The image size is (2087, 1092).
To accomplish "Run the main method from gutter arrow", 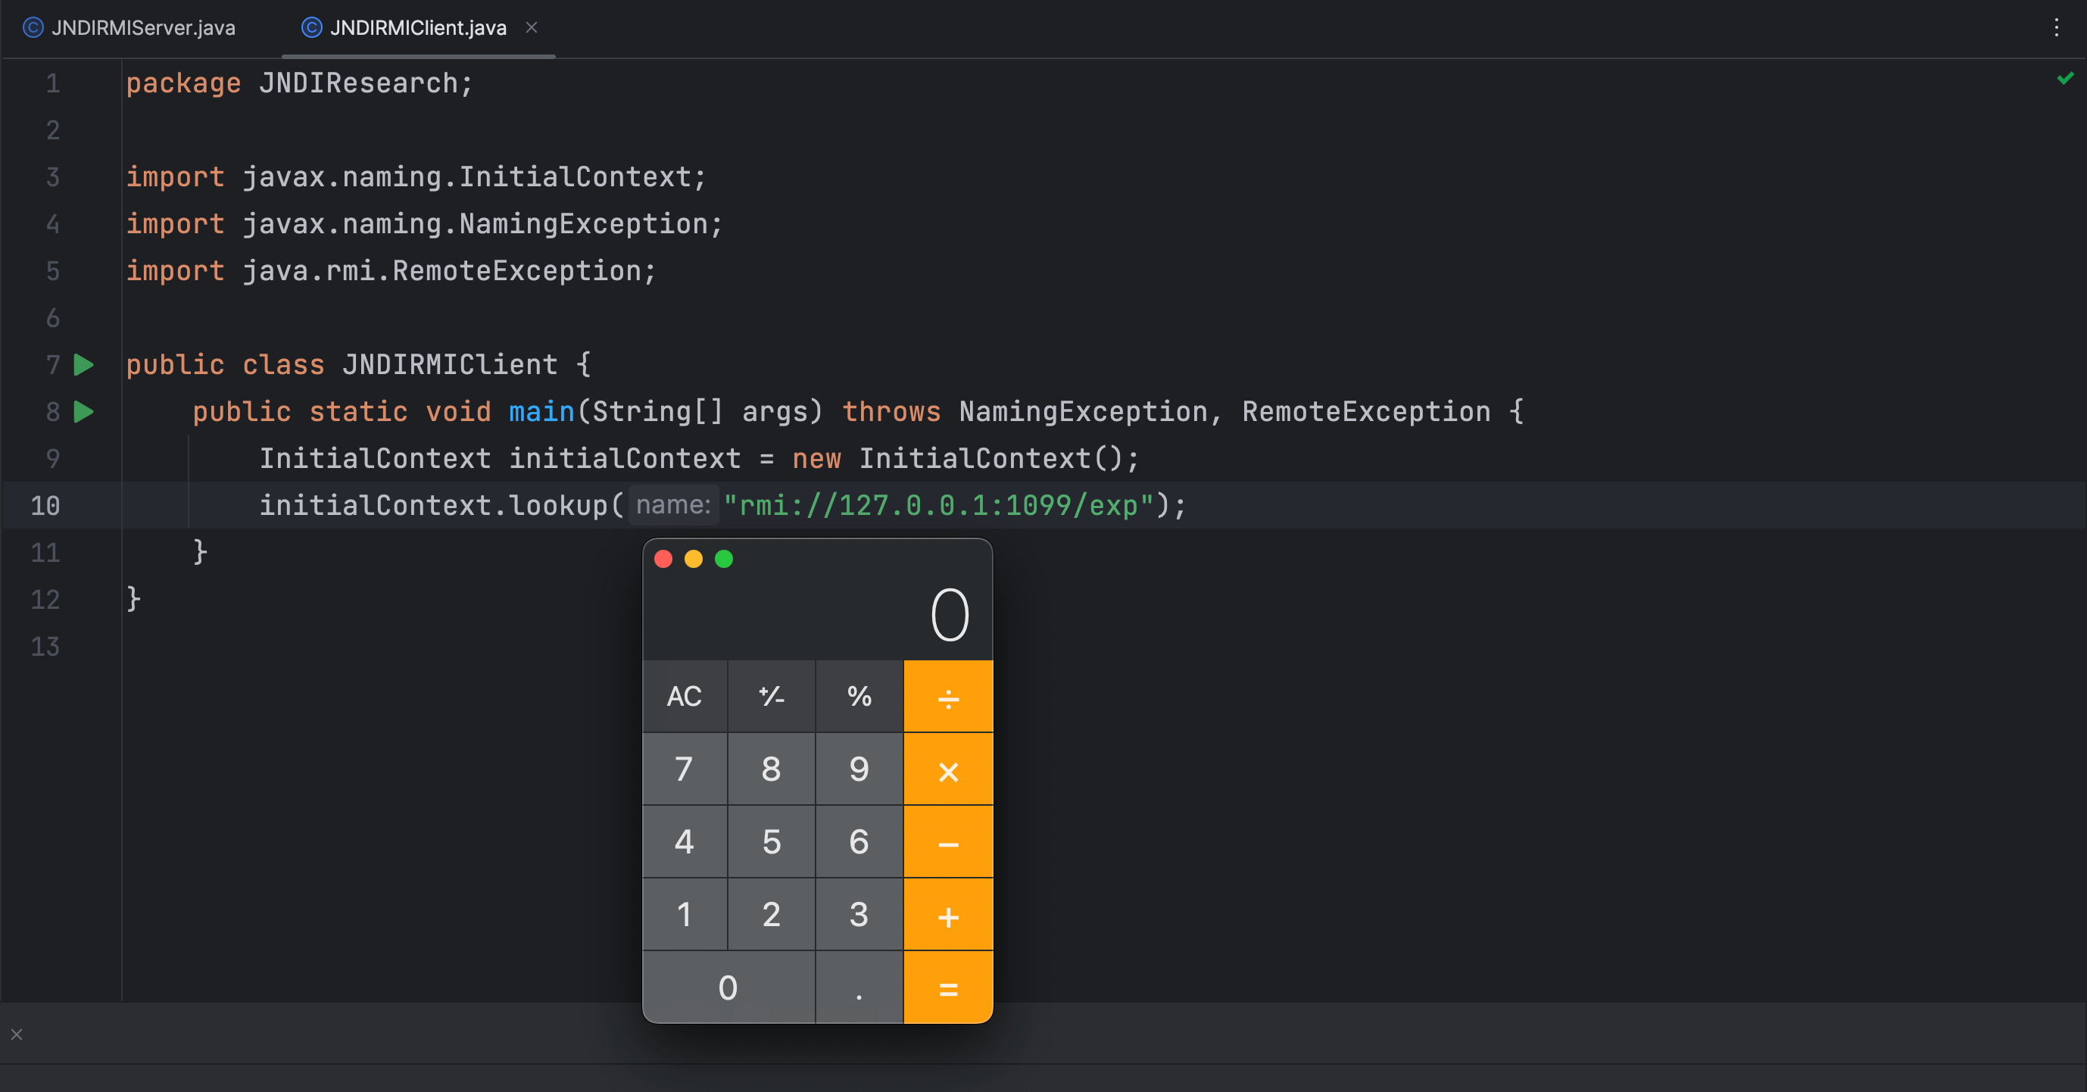I will click(83, 411).
